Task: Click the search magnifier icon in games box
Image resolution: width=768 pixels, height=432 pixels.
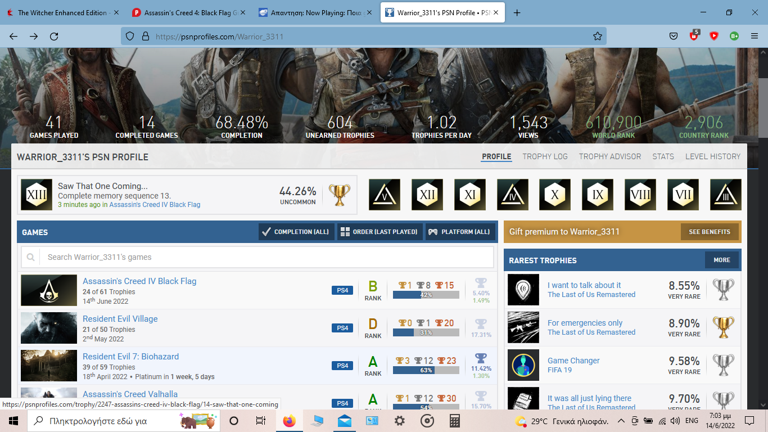Action: 30,257
